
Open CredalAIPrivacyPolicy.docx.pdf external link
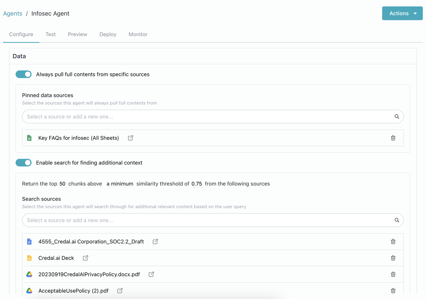[151, 274]
